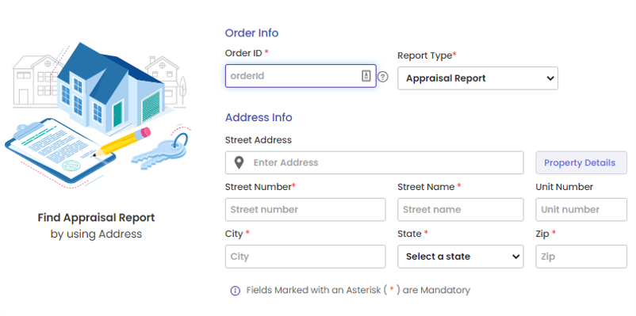Image resolution: width=636 pixels, height=316 pixels.
Task: Open the Report Type dropdown
Action: point(477,78)
